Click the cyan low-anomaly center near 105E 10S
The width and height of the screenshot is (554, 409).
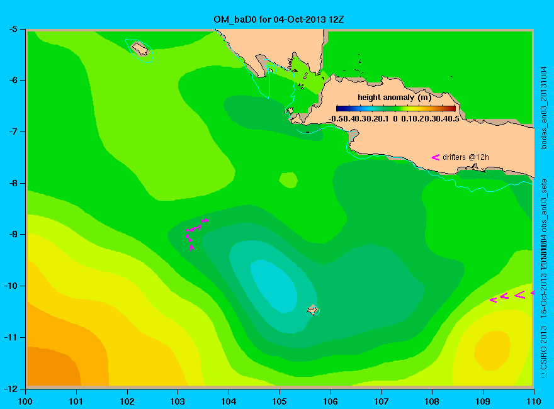click(274, 286)
